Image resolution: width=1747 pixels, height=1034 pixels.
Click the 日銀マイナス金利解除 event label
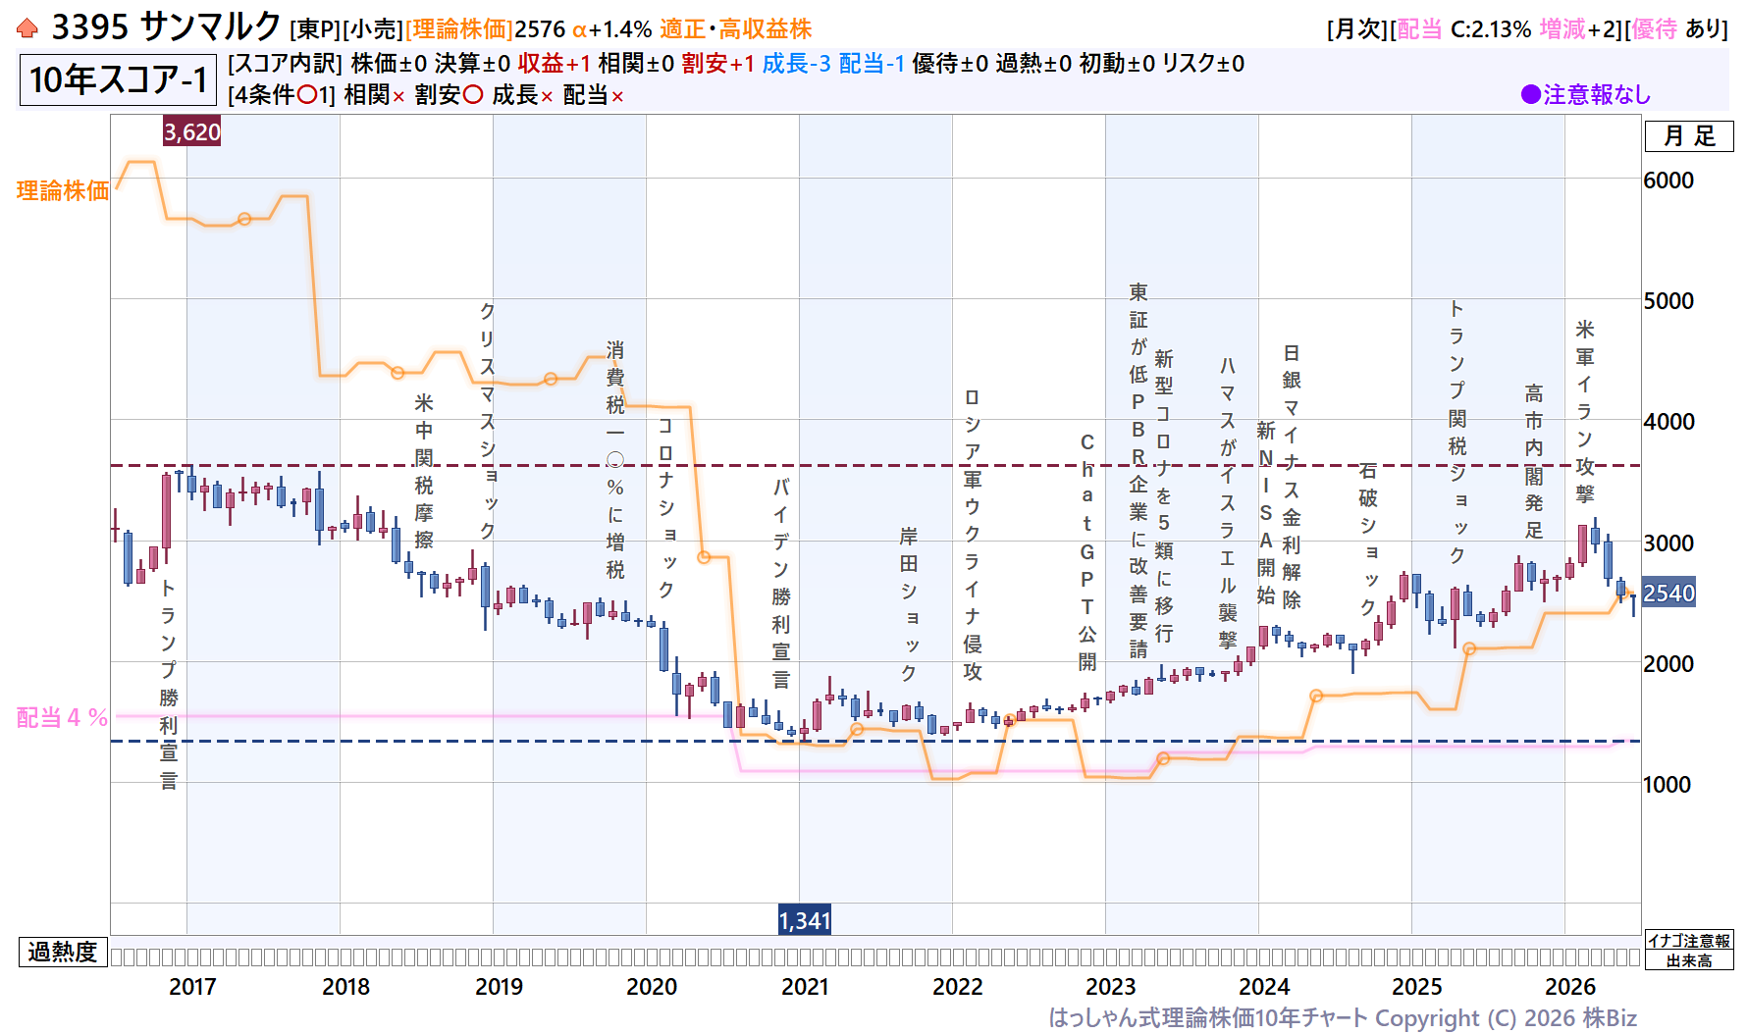pos(1292,477)
